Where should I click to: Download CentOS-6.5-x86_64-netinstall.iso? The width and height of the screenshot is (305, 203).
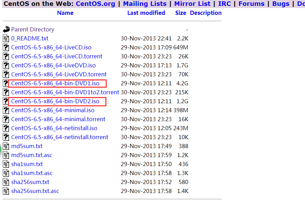pyautogui.click(x=54, y=128)
